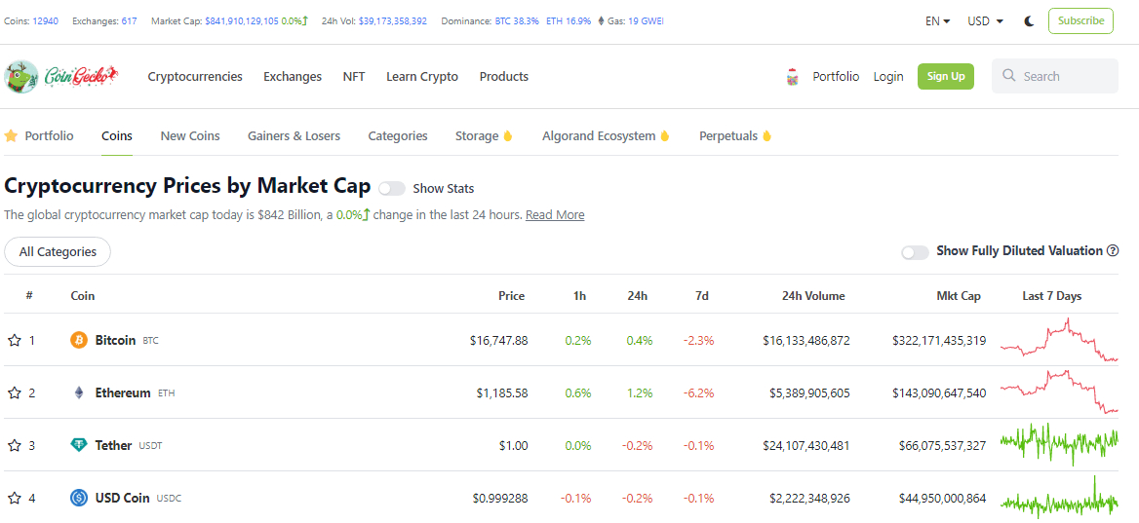Viewport: 1139px width, 523px height.
Task: Open Portfolio link in header
Action: point(836,76)
